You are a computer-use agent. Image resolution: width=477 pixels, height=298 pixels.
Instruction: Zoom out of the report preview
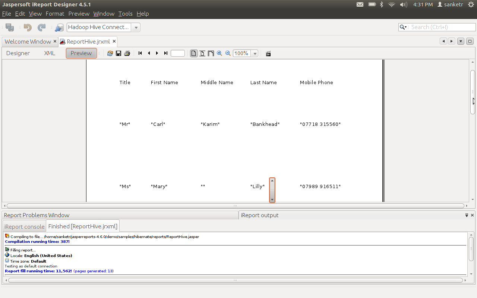228,53
